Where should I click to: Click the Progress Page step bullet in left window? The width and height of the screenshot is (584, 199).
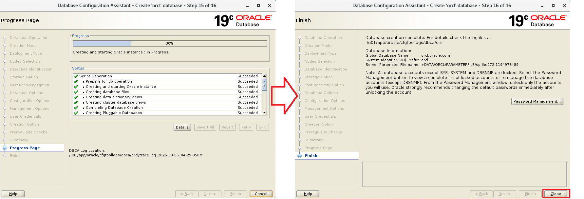[5, 148]
